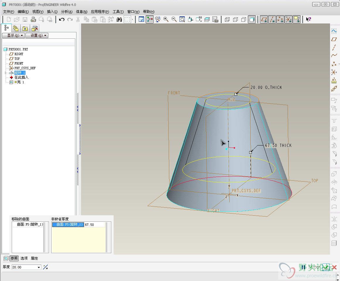Click the Zoom Out magnifier
340x281 pixels.
tap(174, 20)
